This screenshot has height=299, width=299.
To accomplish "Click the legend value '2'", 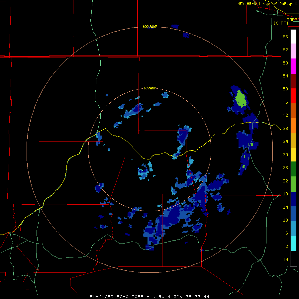I will [287, 246].
